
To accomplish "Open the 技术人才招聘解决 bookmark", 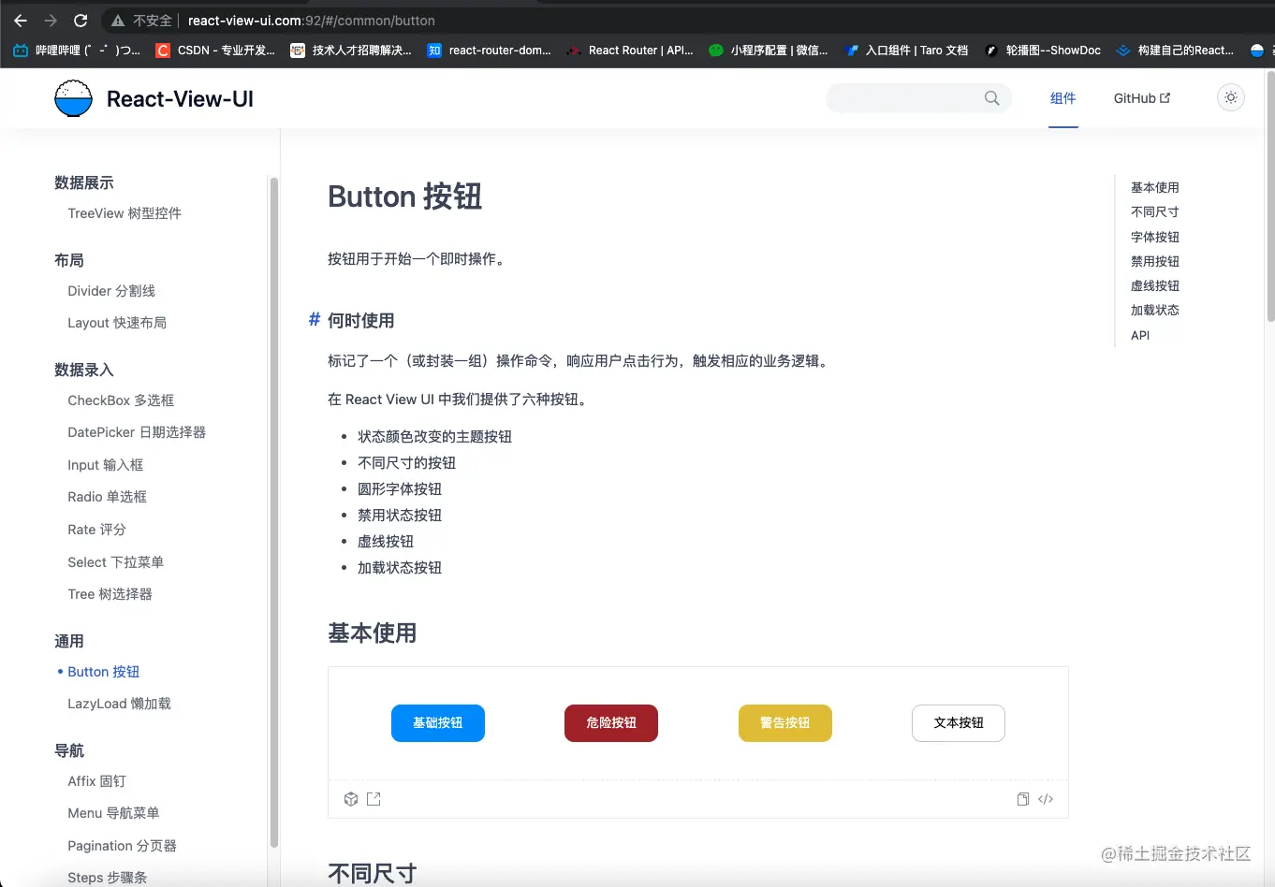I will [351, 51].
